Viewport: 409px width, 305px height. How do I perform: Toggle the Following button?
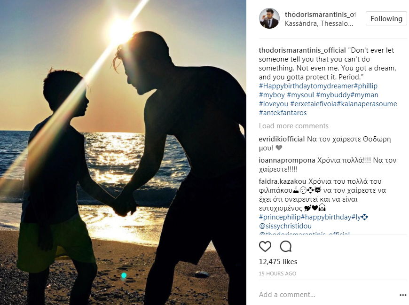pos(386,18)
